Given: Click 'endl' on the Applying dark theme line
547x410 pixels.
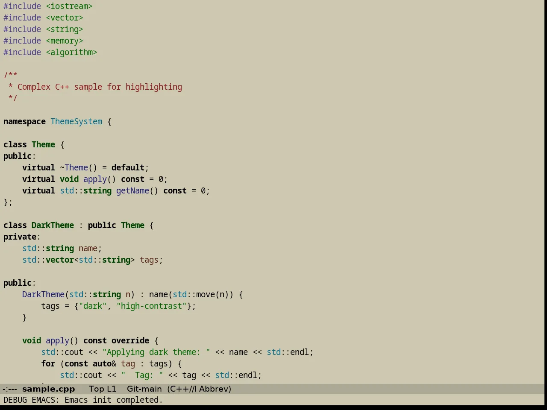Looking at the screenshot, I should (300, 352).
